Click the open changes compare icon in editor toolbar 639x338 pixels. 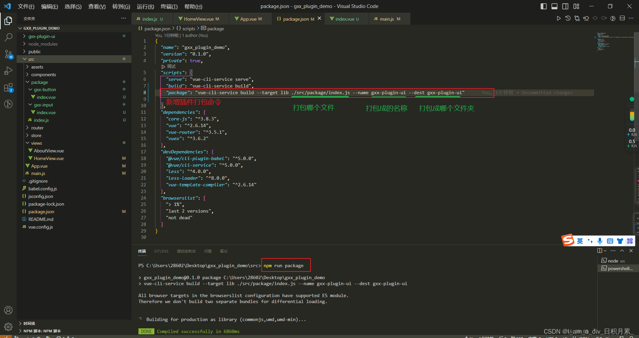[577, 18]
